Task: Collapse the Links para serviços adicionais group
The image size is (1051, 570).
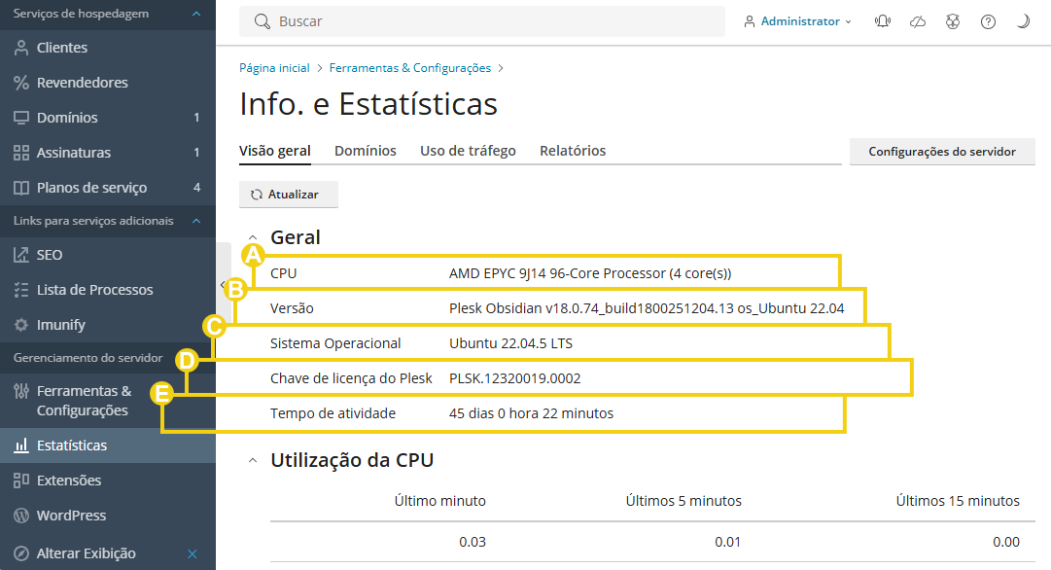Action: [x=196, y=221]
